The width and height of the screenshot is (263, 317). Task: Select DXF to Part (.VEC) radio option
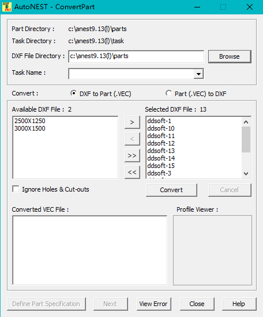pos(74,93)
